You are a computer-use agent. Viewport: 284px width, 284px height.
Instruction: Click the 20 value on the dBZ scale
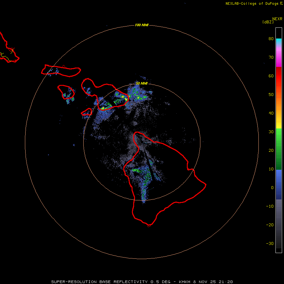(271, 150)
